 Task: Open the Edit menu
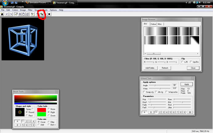point(8,10)
